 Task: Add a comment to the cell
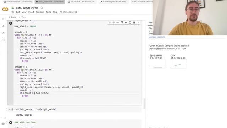(122, 22)
